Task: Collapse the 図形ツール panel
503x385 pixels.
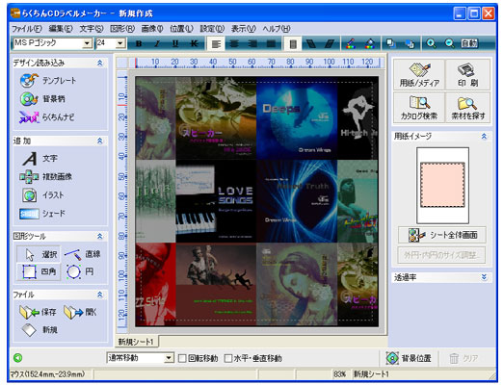Action: 100,237
